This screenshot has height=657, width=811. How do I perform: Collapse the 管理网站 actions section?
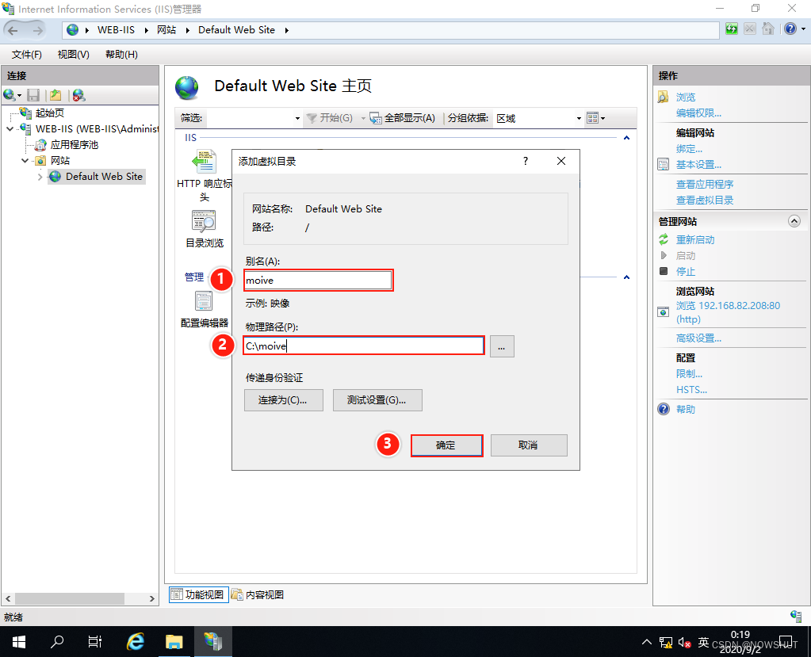(x=794, y=221)
